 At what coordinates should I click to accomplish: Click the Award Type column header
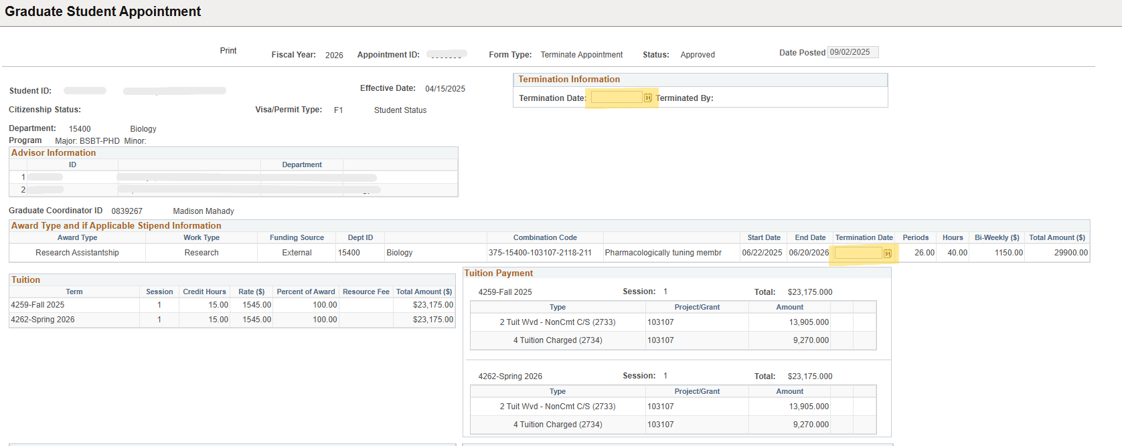77,237
